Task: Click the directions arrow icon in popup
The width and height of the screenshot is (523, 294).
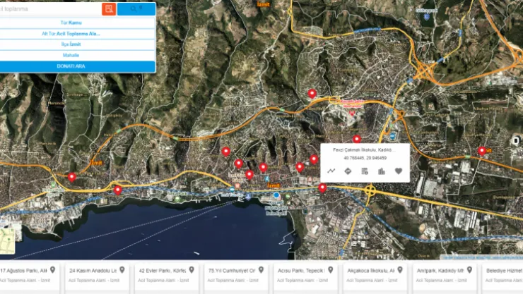Action: point(348,171)
